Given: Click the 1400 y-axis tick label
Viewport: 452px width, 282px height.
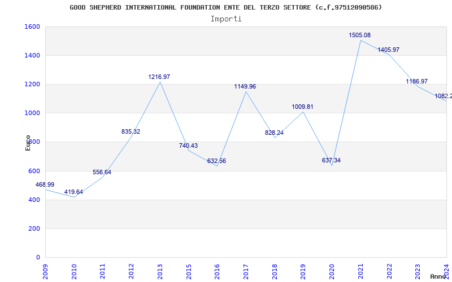Looking at the screenshot, I should 33,55.
